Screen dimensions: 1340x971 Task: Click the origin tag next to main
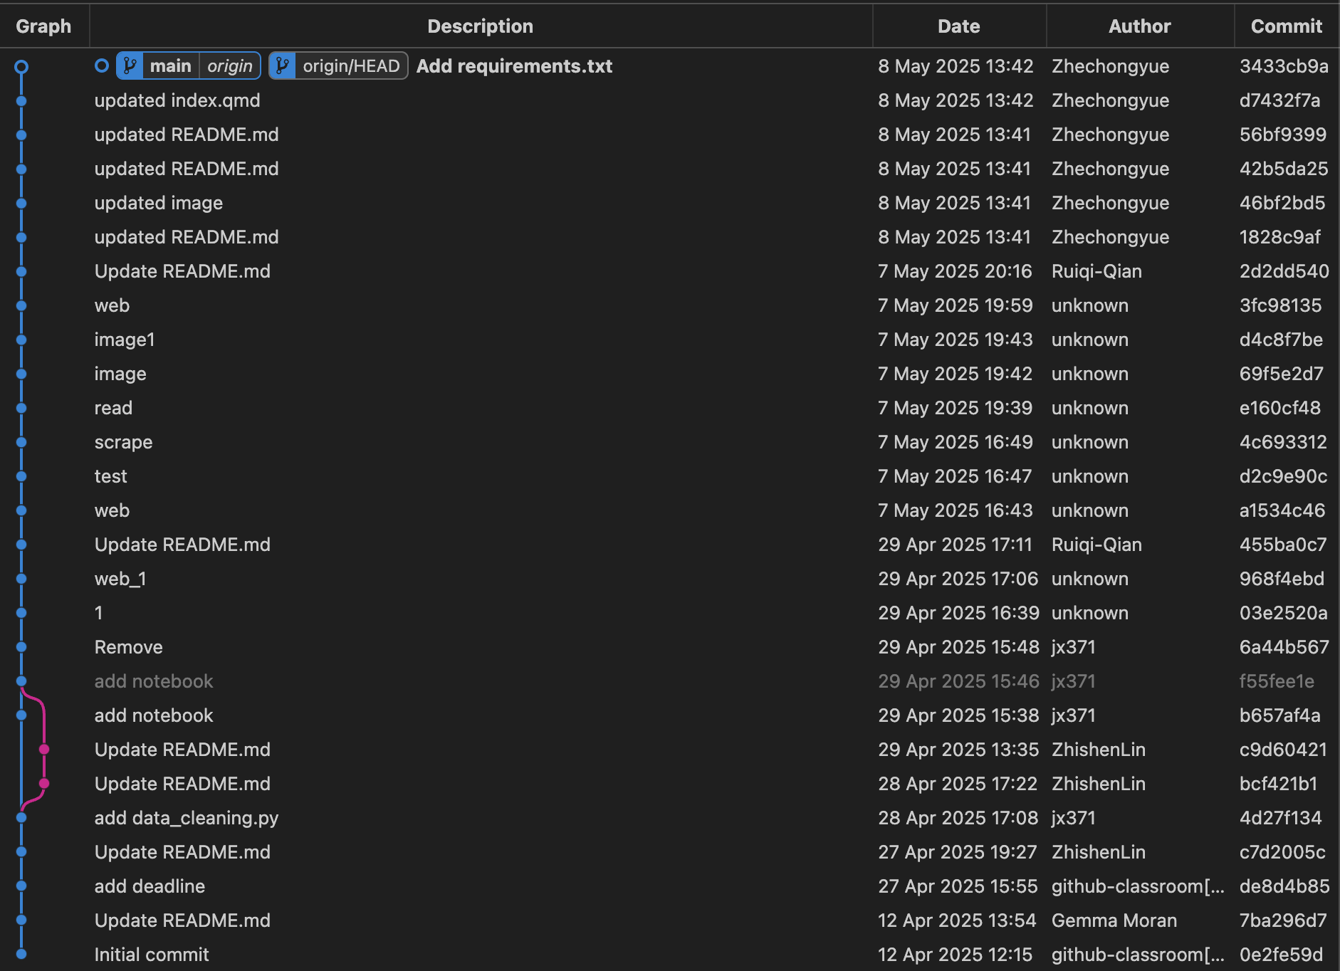pyautogui.click(x=229, y=65)
